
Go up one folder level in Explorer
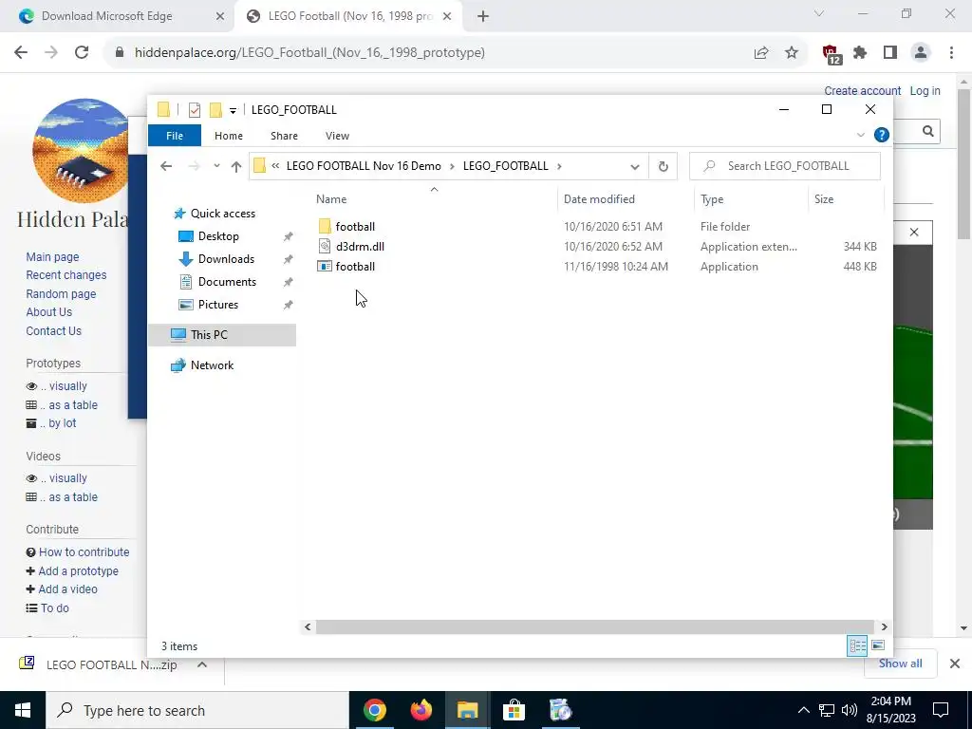point(235,166)
